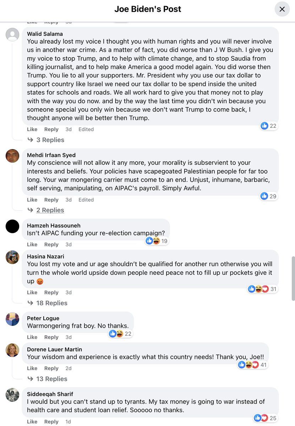
Task: Open Hamzeh Hassouneh's black avatar
Action: point(12,226)
